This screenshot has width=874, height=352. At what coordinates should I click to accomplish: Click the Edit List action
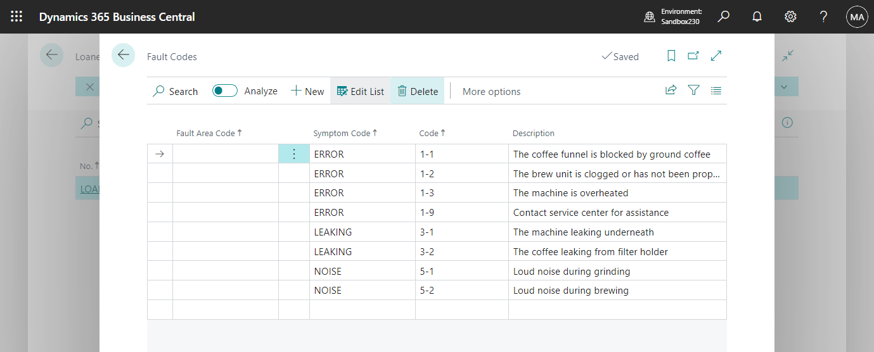[x=360, y=91]
